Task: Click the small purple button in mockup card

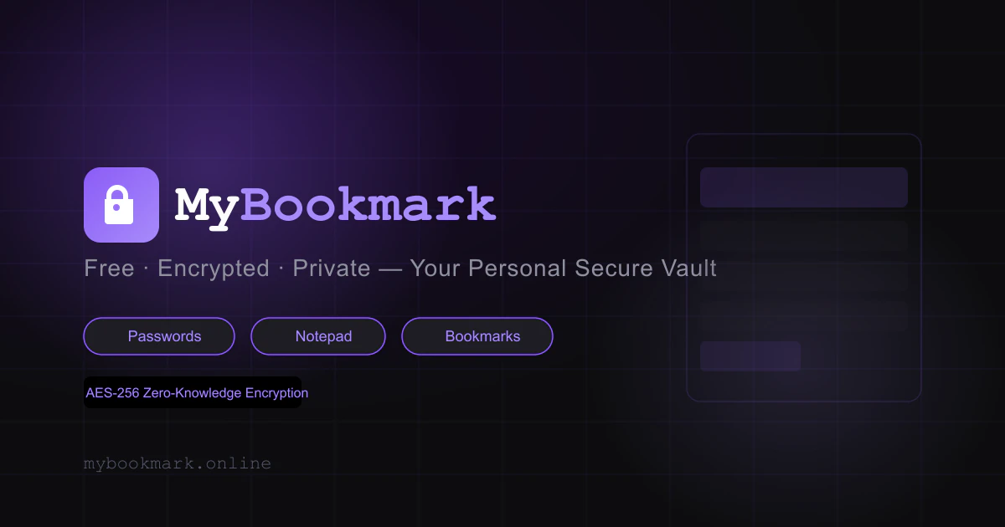Action: tap(750, 356)
